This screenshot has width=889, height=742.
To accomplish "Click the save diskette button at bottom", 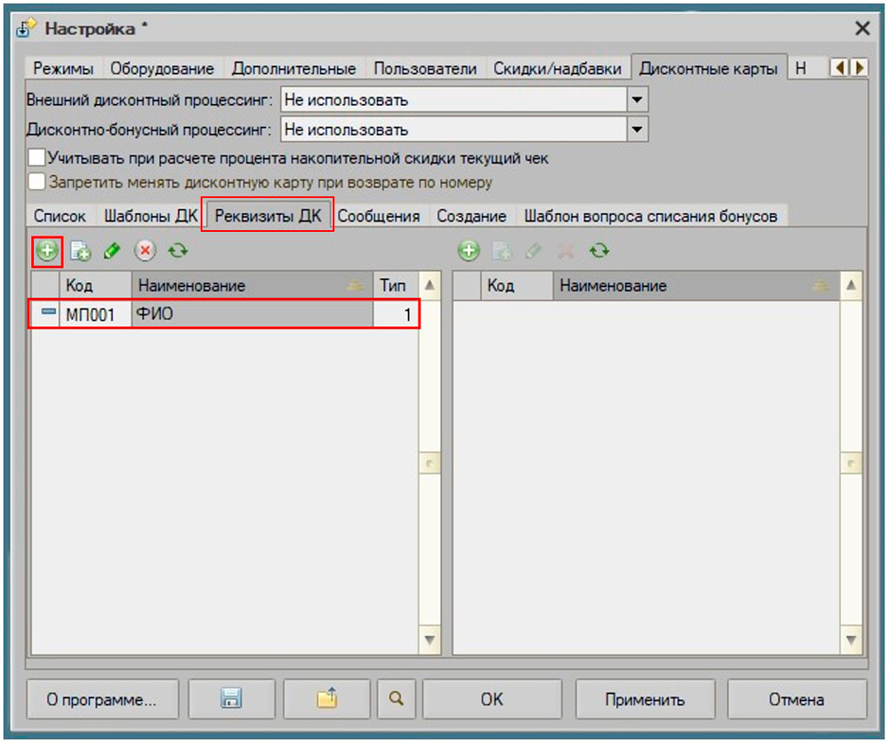I will 230,699.
